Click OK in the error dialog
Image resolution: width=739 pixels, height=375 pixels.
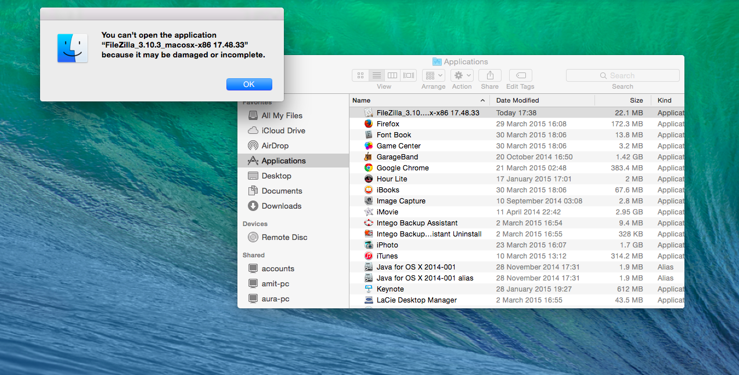(249, 85)
